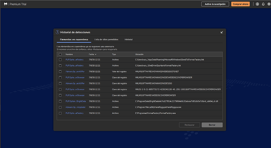Check the row for WOW6432NODE\WEBDISCOVERBROWSER
271x148 pixels.
tap(60, 78)
